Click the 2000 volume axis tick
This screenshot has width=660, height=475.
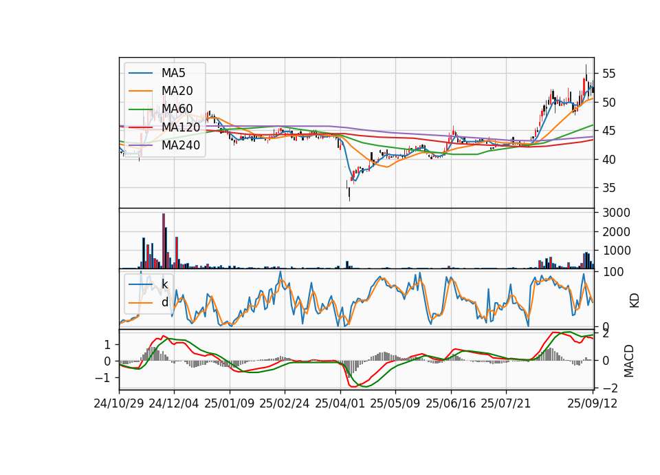[616, 232]
